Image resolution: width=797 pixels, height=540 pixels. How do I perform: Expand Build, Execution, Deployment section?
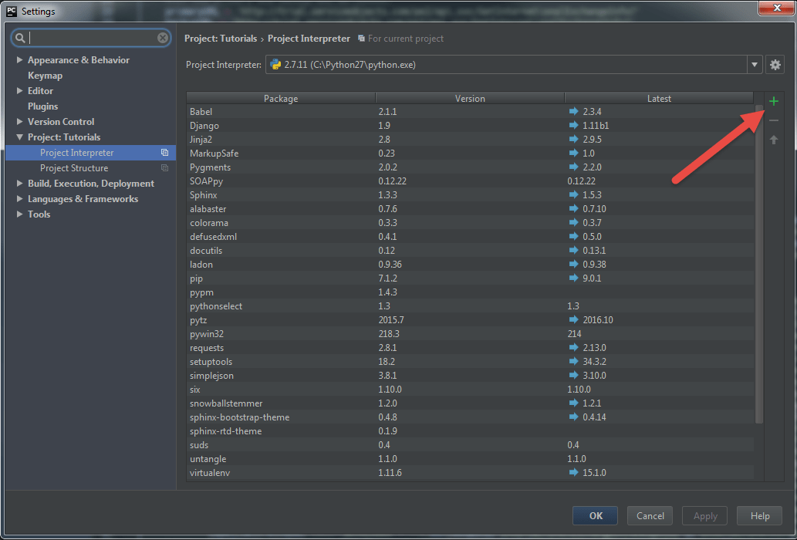[x=19, y=184]
